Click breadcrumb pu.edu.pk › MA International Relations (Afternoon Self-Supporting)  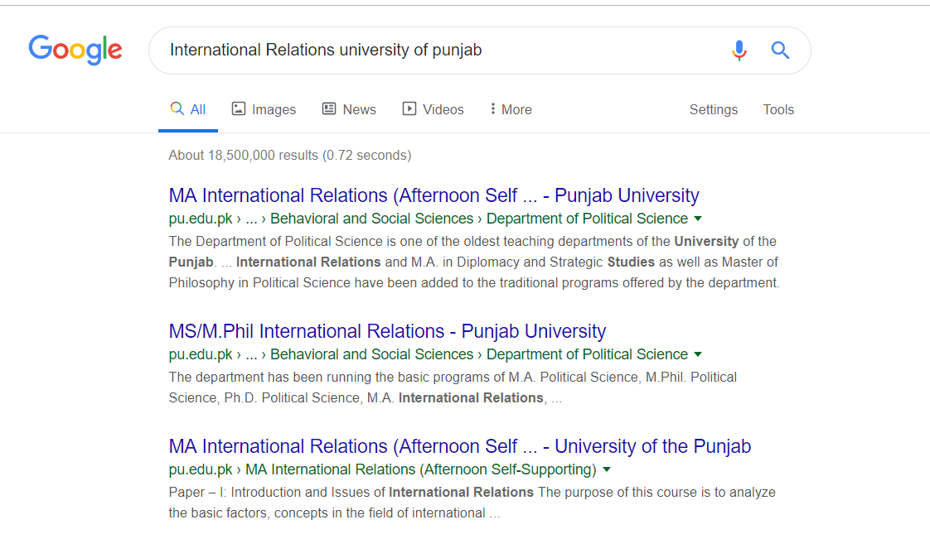[383, 469]
